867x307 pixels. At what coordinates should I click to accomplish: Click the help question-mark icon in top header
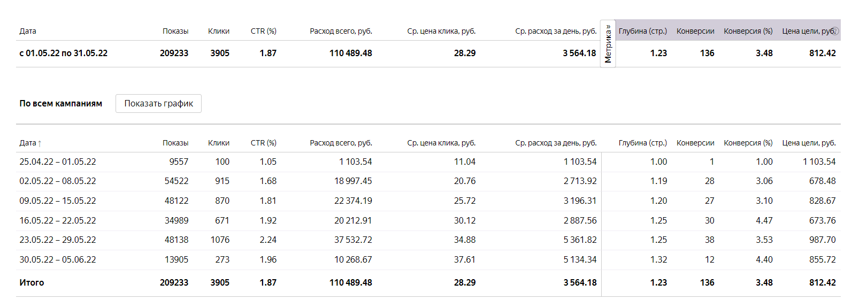point(835,31)
